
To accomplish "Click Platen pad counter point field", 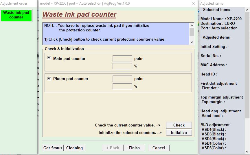I will click(x=122, y=79).
